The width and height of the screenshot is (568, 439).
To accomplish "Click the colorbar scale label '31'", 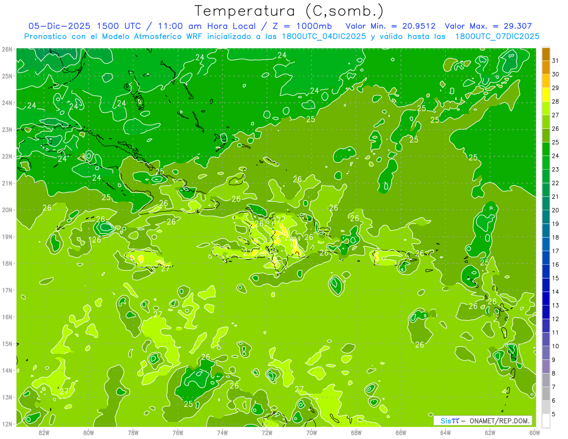I will pos(556,61).
